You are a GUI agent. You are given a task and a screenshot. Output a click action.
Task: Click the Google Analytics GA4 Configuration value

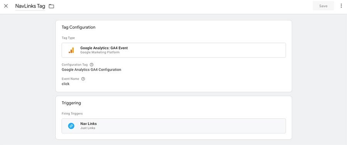[91, 70]
